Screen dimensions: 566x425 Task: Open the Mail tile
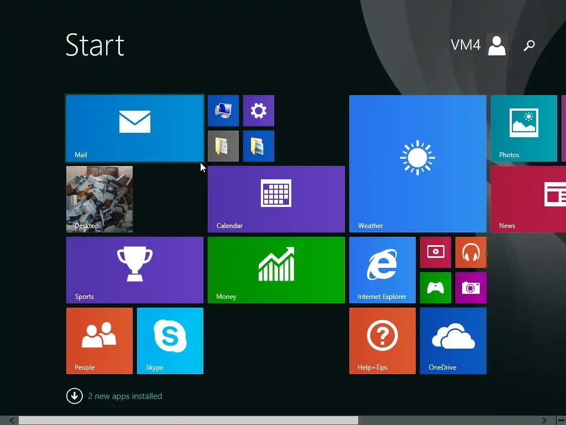[135, 128]
